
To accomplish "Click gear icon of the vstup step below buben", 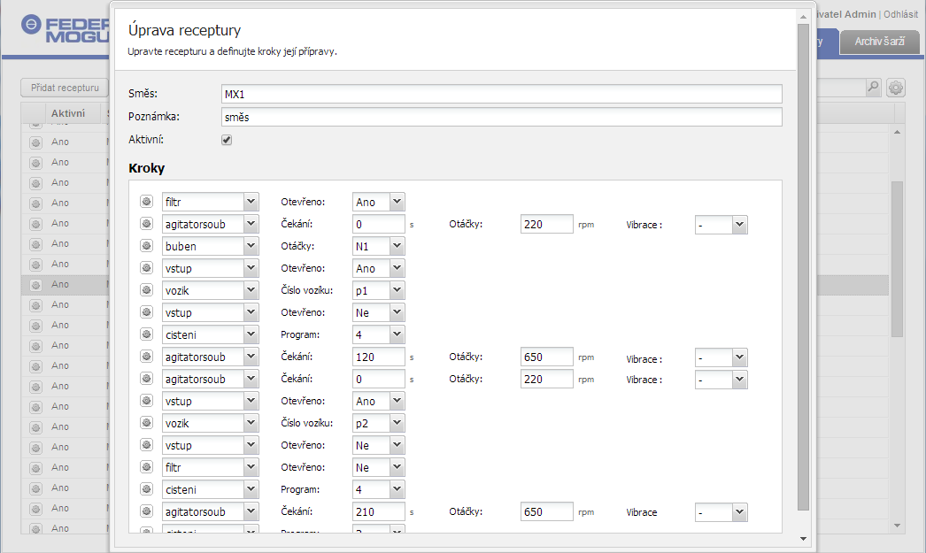I will click(146, 268).
